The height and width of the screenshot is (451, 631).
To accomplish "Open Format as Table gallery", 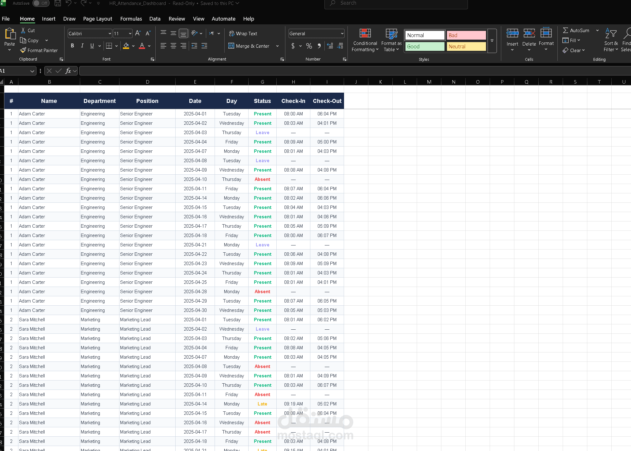I will [391, 40].
